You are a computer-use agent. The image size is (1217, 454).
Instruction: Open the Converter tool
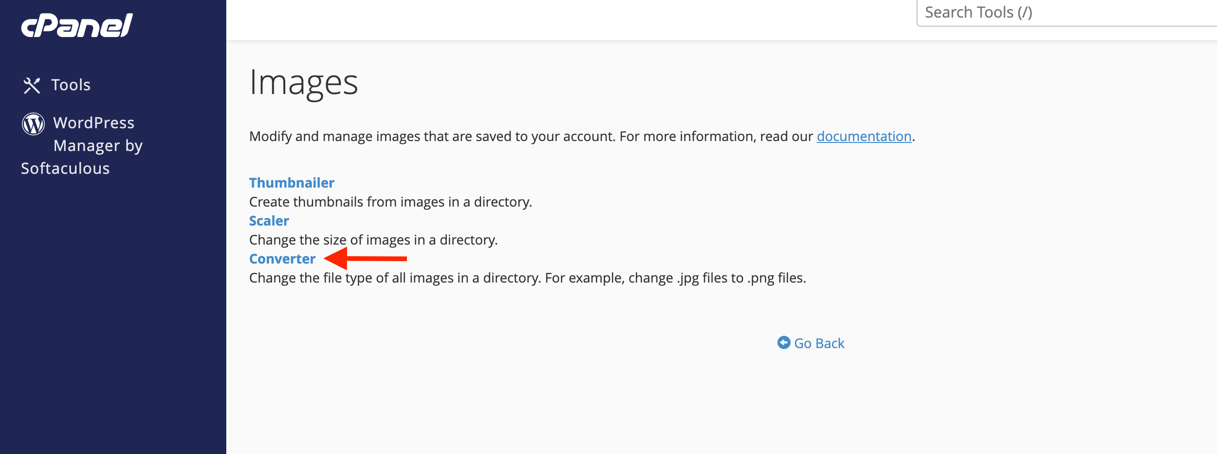pyautogui.click(x=282, y=259)
